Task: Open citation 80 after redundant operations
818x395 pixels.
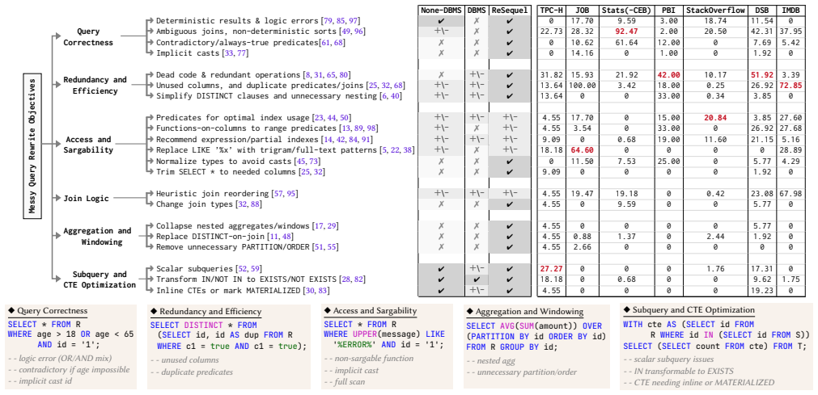Action: (x=345, y=74)
